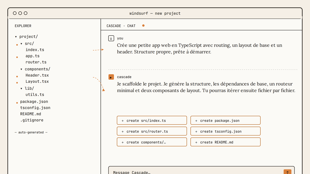The height and width of the screenshot is (174, 310).
Task: Open tsconfig.json from the explorer tree
Action: pyautogui.click(x=35, y=108)
